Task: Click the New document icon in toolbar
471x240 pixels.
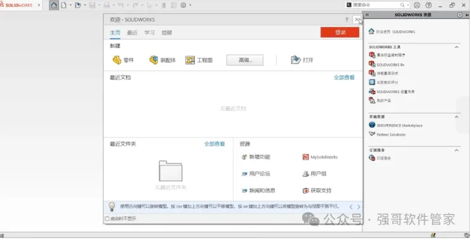Action: click(x=63, y=5)
